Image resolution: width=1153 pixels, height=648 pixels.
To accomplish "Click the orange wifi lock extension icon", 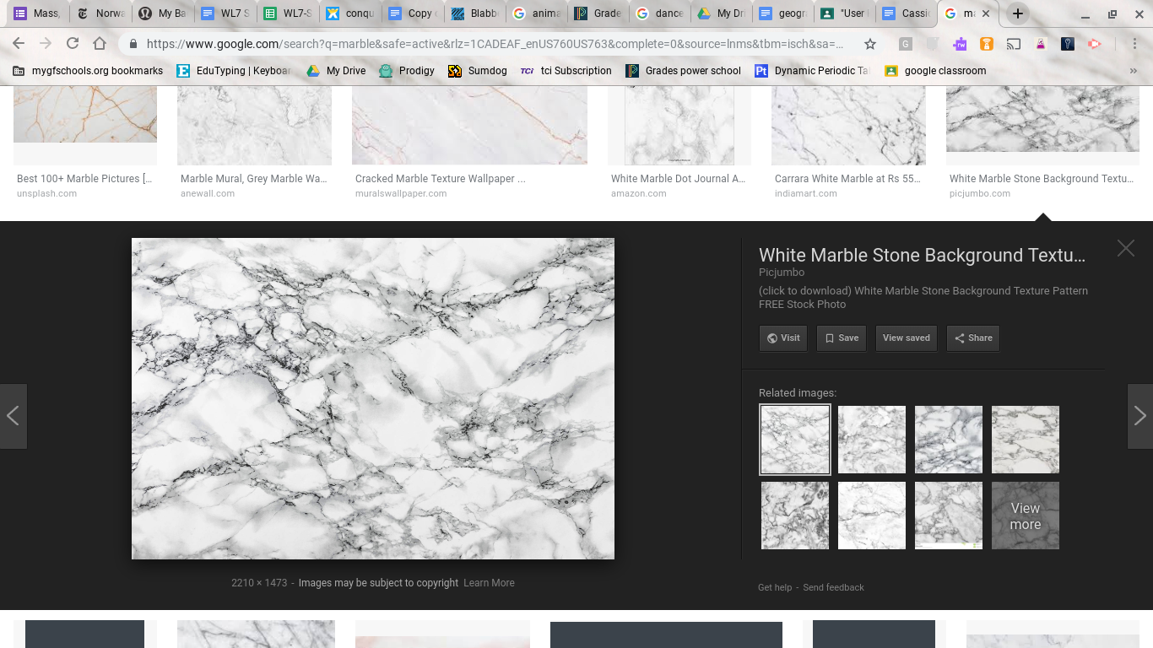I will pos(987,44).
